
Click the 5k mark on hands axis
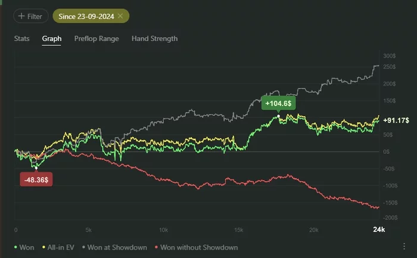(x=89, y=230)
